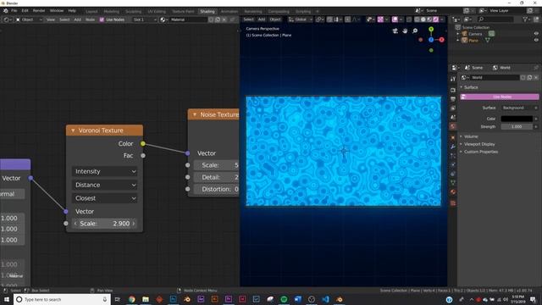Viewport: 542px width, 305px height.
Task: Click the pan hand icon in viewport
Action: [x=405, y=30]
